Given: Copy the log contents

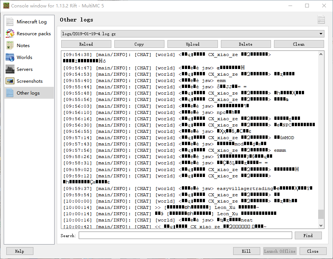Looking at the screenshot, I should click(x=139, y=44).
